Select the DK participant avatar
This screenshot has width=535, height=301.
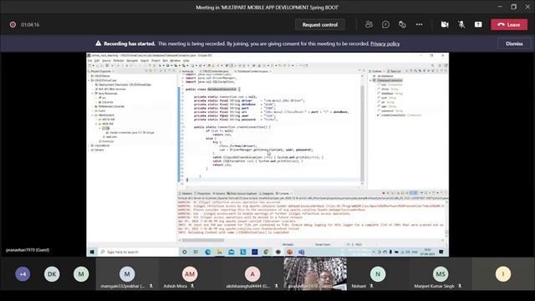click(52, 273)
